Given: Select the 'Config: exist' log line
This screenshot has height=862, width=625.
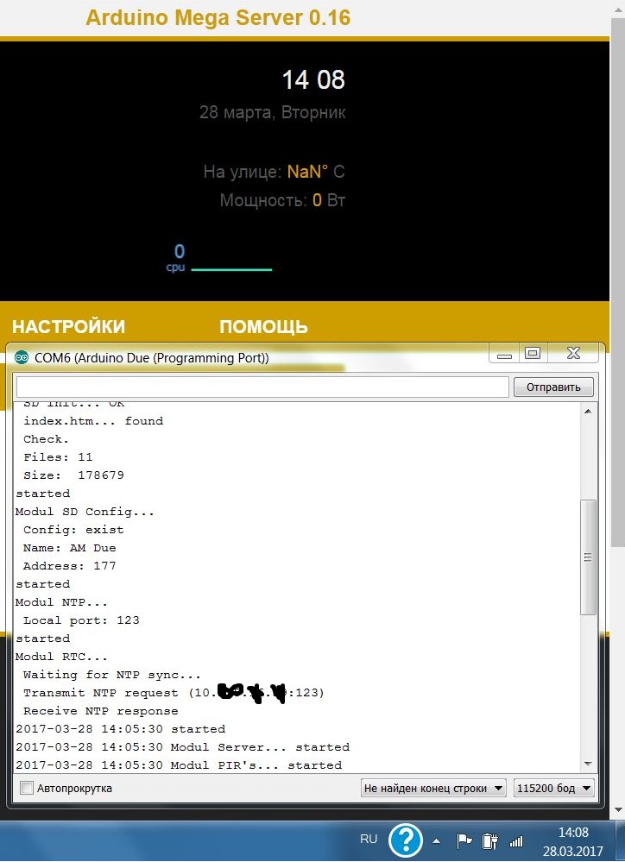Looking at the screenshot, I should pyautogui.click(x=73, y=530).
